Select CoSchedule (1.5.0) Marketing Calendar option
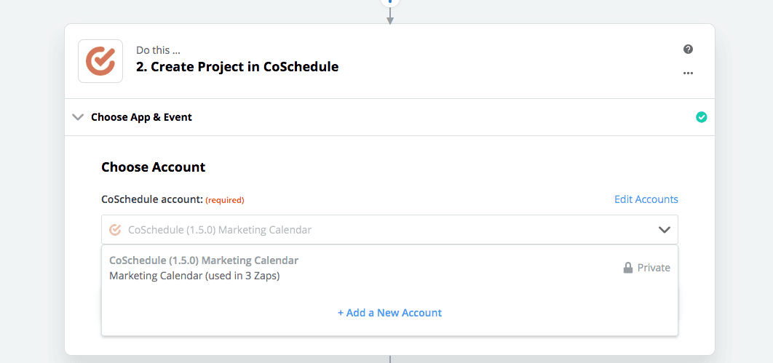773x363 pixels. [x=204, y=260]
